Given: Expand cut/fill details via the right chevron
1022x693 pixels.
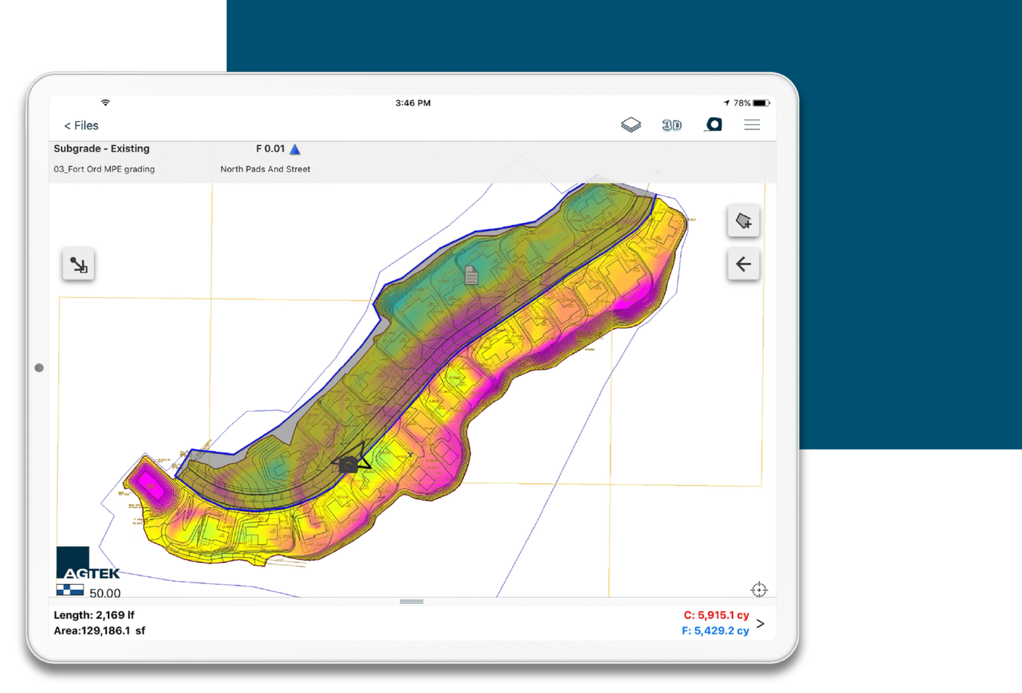Looking at the screenshot, I should click(761, 623).
